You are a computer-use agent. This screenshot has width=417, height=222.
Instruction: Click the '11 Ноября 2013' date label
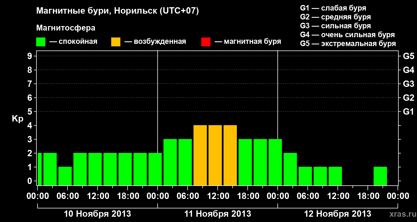click(x=218, y=214)
